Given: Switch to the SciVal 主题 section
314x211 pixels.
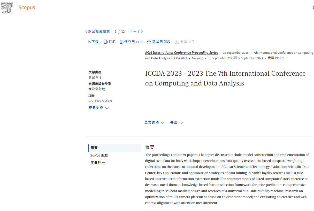Looking at the screenshot, I should pyautogui.click(x=99, y=155).
